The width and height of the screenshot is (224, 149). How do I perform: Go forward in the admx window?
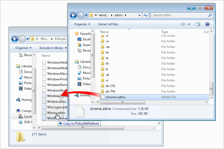[x=81, y=15]
